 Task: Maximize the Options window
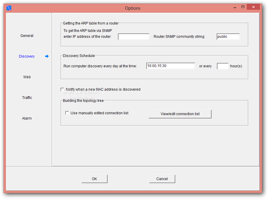point(243,7)
